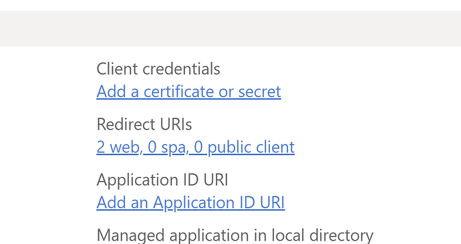461x244 pixels.
Task: Click '0 public client' in the redirect link
Action: click(x=245, y=147)
